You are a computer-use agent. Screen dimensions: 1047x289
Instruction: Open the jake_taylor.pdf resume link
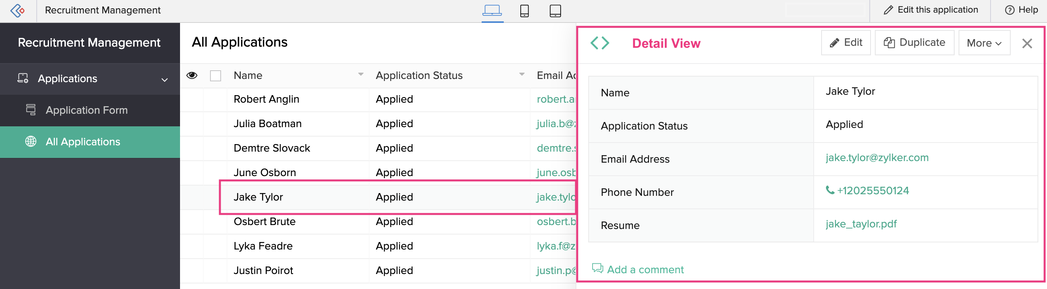[x=861, y=224]
